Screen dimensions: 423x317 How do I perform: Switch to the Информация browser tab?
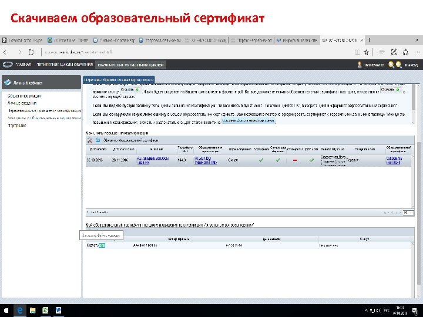point(297,40)
